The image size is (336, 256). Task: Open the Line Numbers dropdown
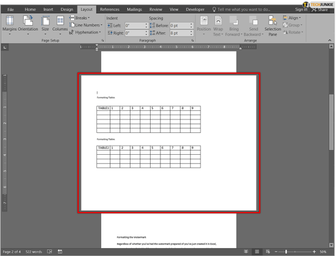point(86,25)
